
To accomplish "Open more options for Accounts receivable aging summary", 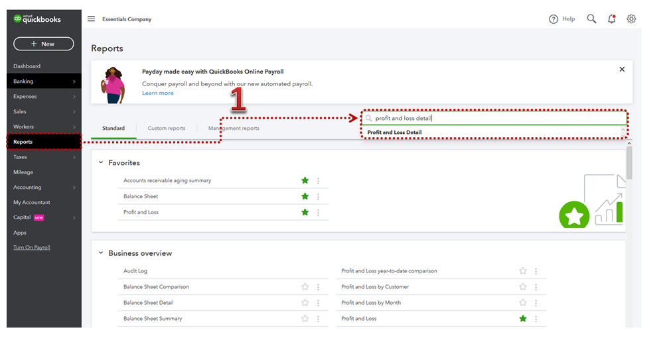I will pyautogui.click(x=318, y=181).
